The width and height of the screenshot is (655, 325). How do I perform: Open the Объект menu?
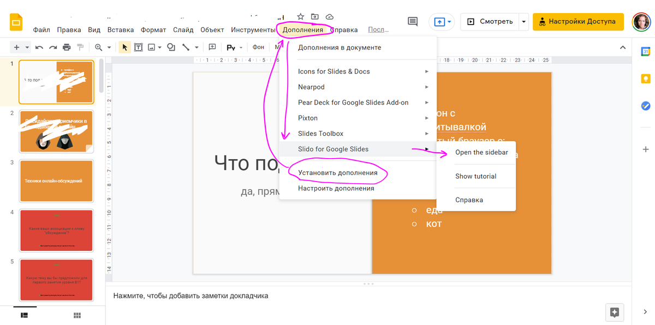[212, 30]
